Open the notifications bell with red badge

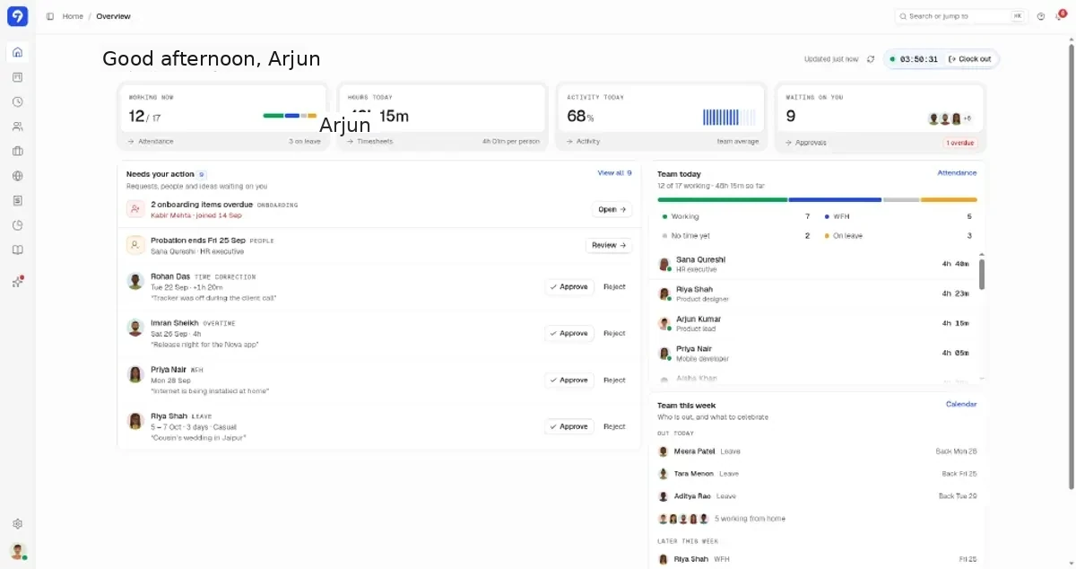point(1060,15)
